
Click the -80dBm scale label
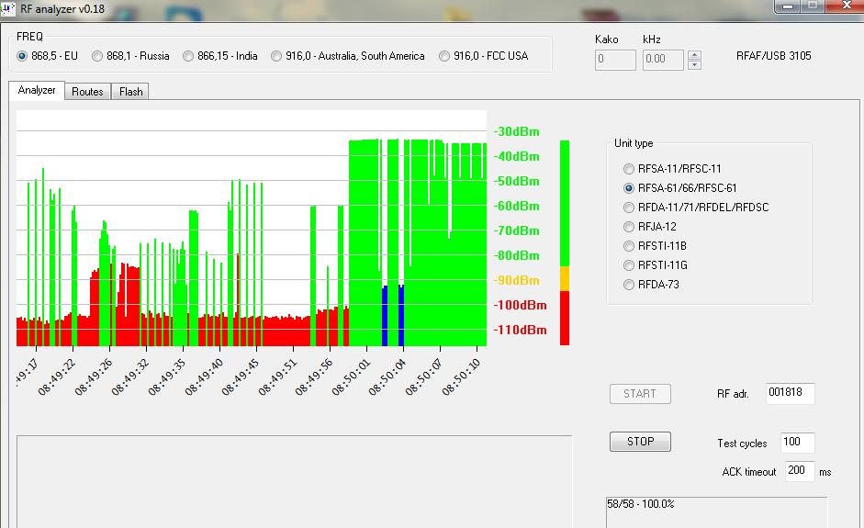[x=516, y=255]
